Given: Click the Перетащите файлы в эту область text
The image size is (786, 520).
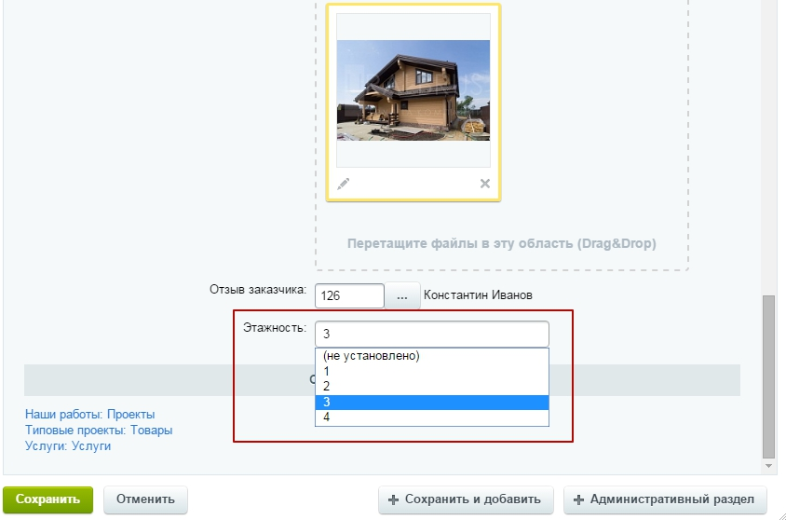Looking at the screenshot, I should click(x=502, y=244).
